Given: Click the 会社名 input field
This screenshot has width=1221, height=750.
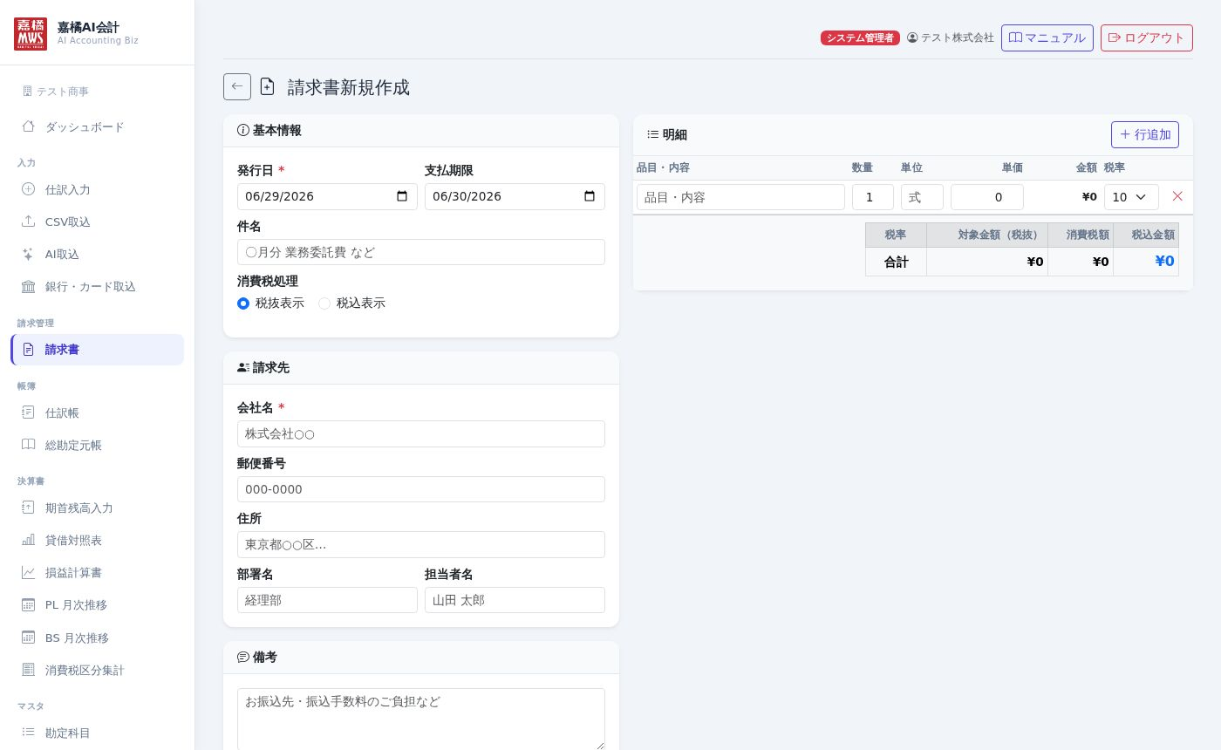Looking at the screenshot, I should [x=421, y=433].
